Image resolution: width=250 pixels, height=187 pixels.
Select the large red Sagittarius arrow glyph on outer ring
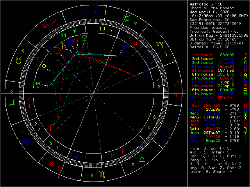coord(175,84)
